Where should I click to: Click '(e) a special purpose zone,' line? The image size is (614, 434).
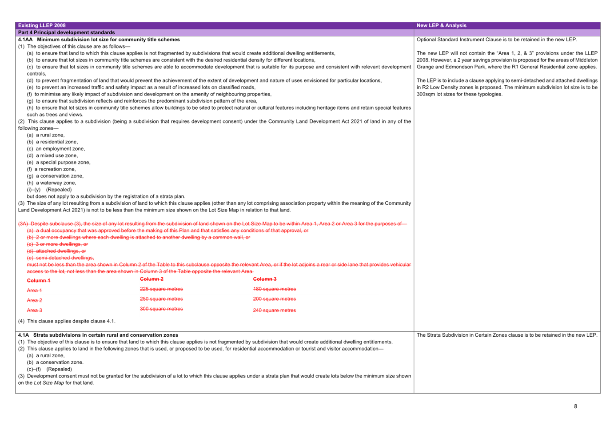(x=59, y=162)
